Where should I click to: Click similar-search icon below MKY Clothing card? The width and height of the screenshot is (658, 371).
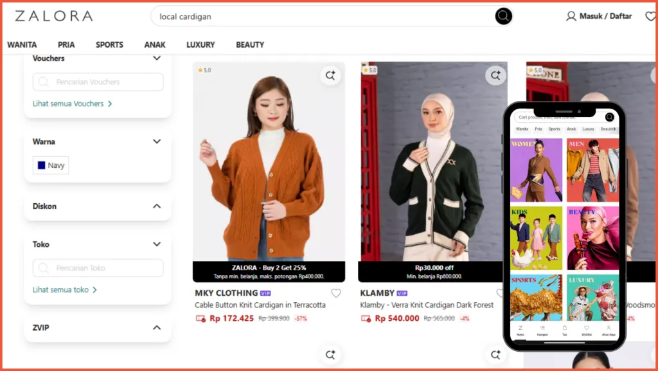pyautogui.click(x=330, y=355)
